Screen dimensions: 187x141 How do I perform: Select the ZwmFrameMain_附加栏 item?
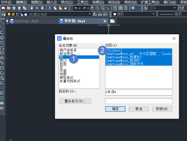pyautogui.click(x=139, y=60)
